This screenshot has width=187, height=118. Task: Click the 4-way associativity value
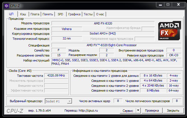[x=174, y=75]
